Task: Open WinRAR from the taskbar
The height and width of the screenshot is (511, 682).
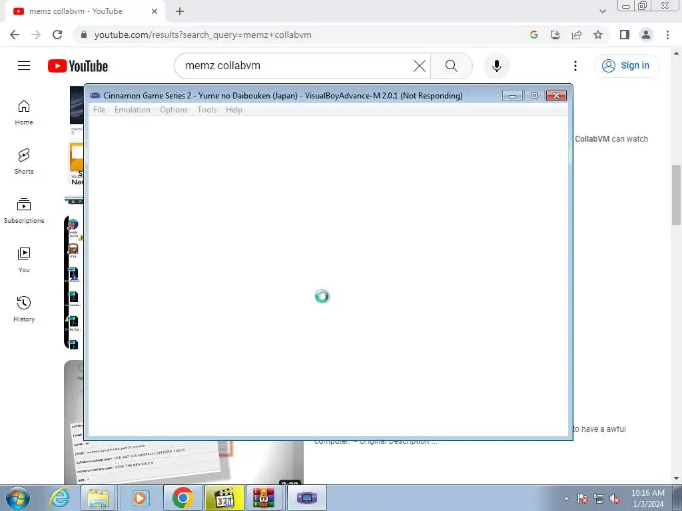Action: [264, 498]
